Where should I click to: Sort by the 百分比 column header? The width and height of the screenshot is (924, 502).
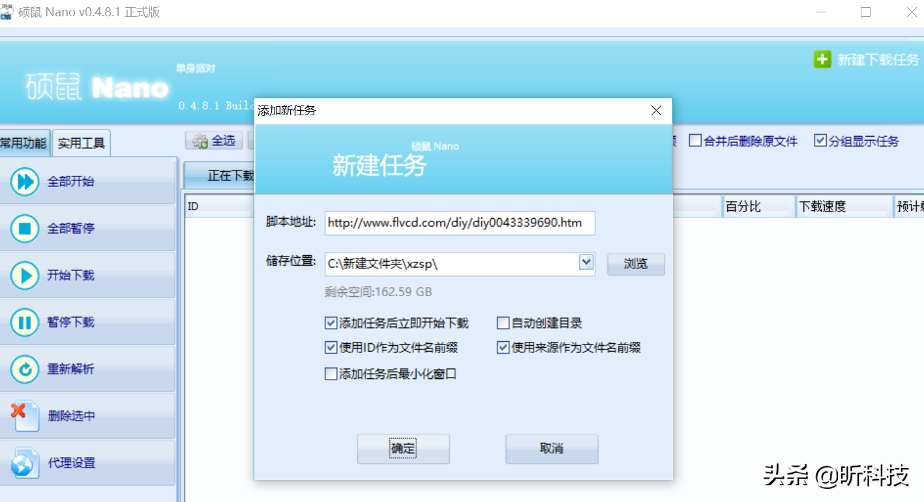[758, 206]
